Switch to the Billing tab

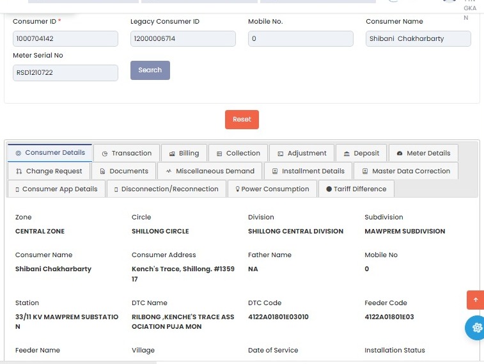click(183, 154)
